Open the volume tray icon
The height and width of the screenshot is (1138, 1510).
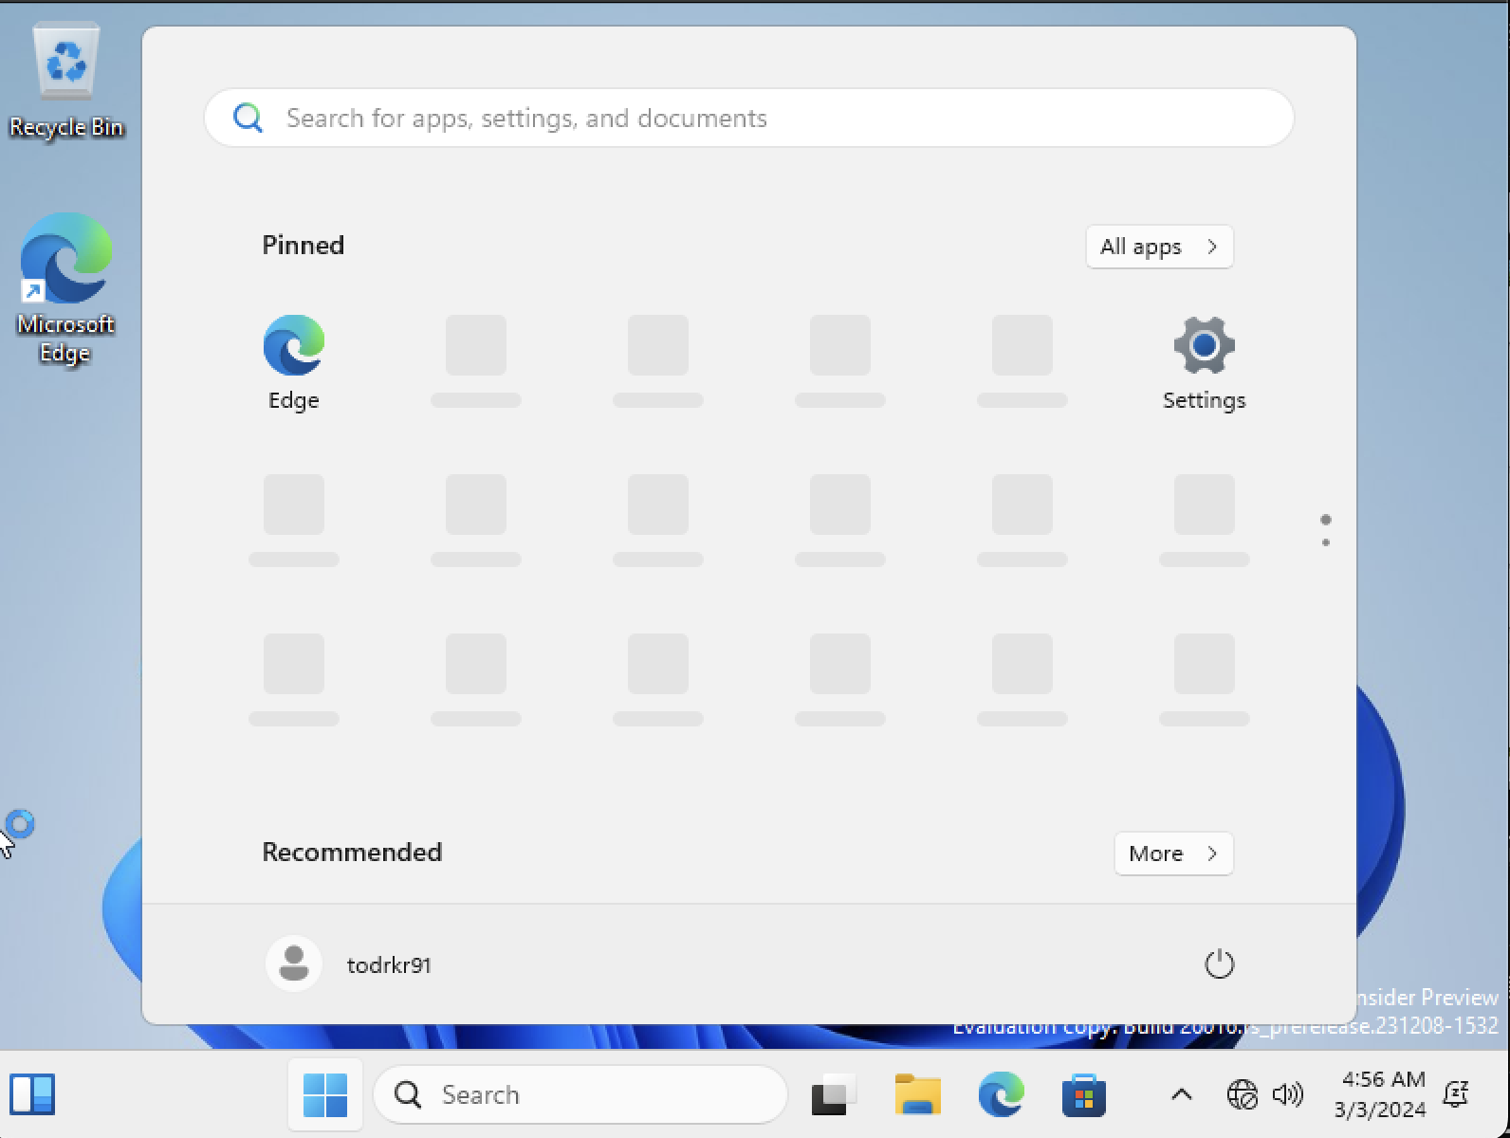tap(1287, 1094)
